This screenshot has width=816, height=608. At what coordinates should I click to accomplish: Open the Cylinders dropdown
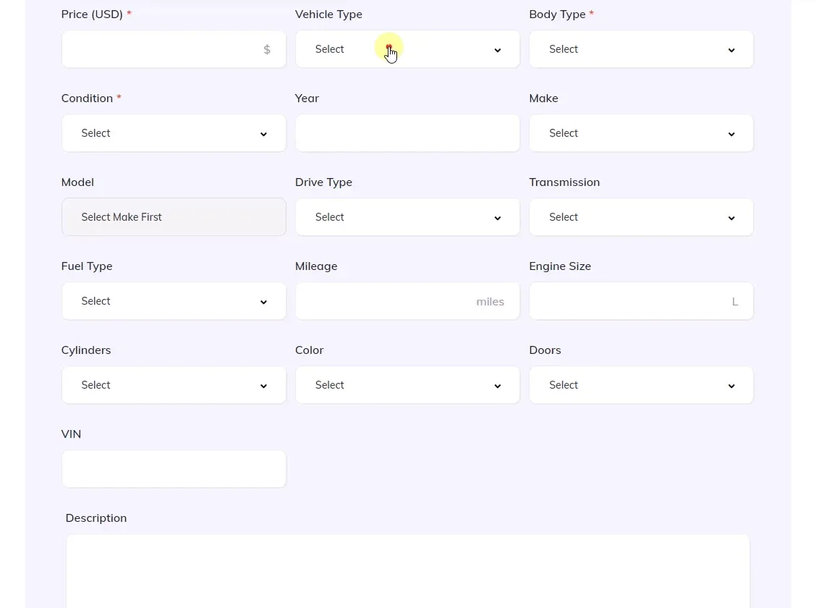click(174, 385)
